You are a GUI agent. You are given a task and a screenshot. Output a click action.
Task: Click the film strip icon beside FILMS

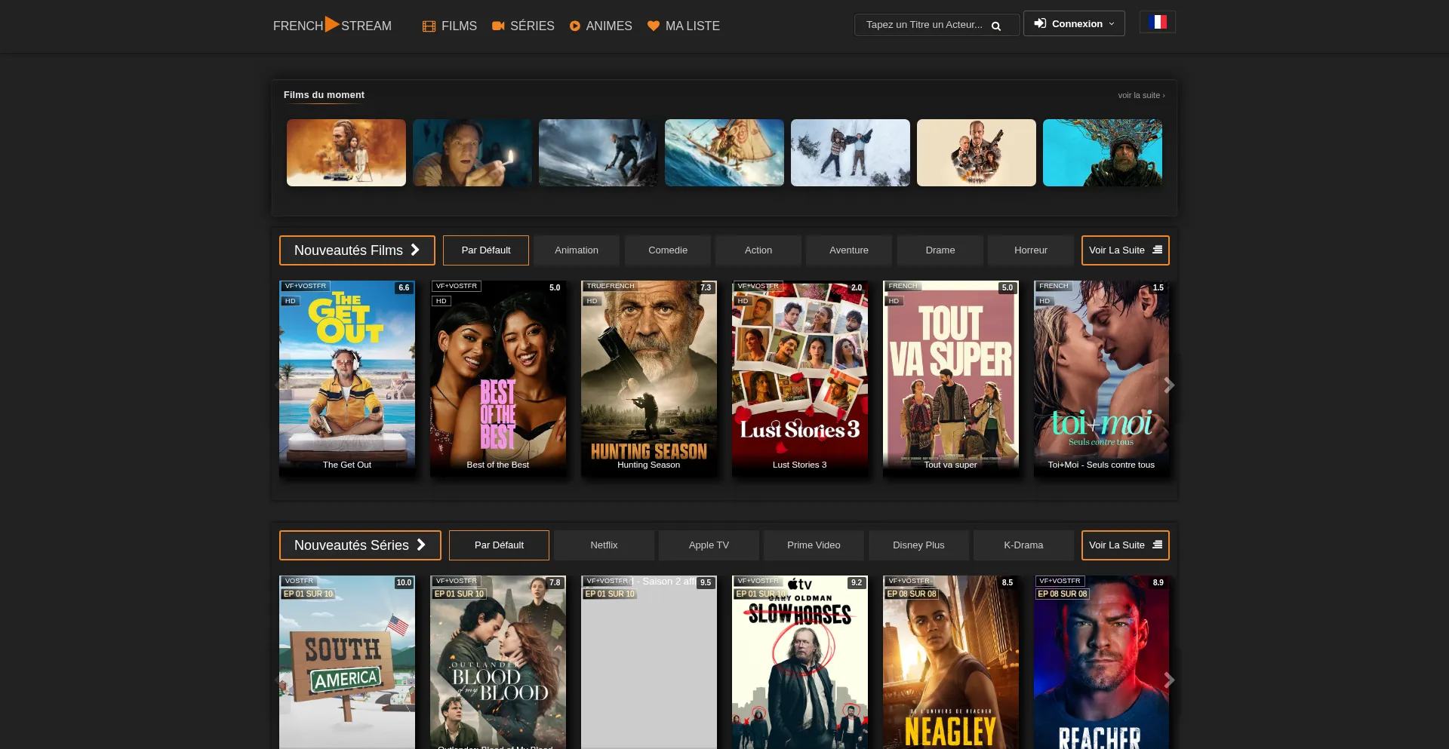click(429, 26)
